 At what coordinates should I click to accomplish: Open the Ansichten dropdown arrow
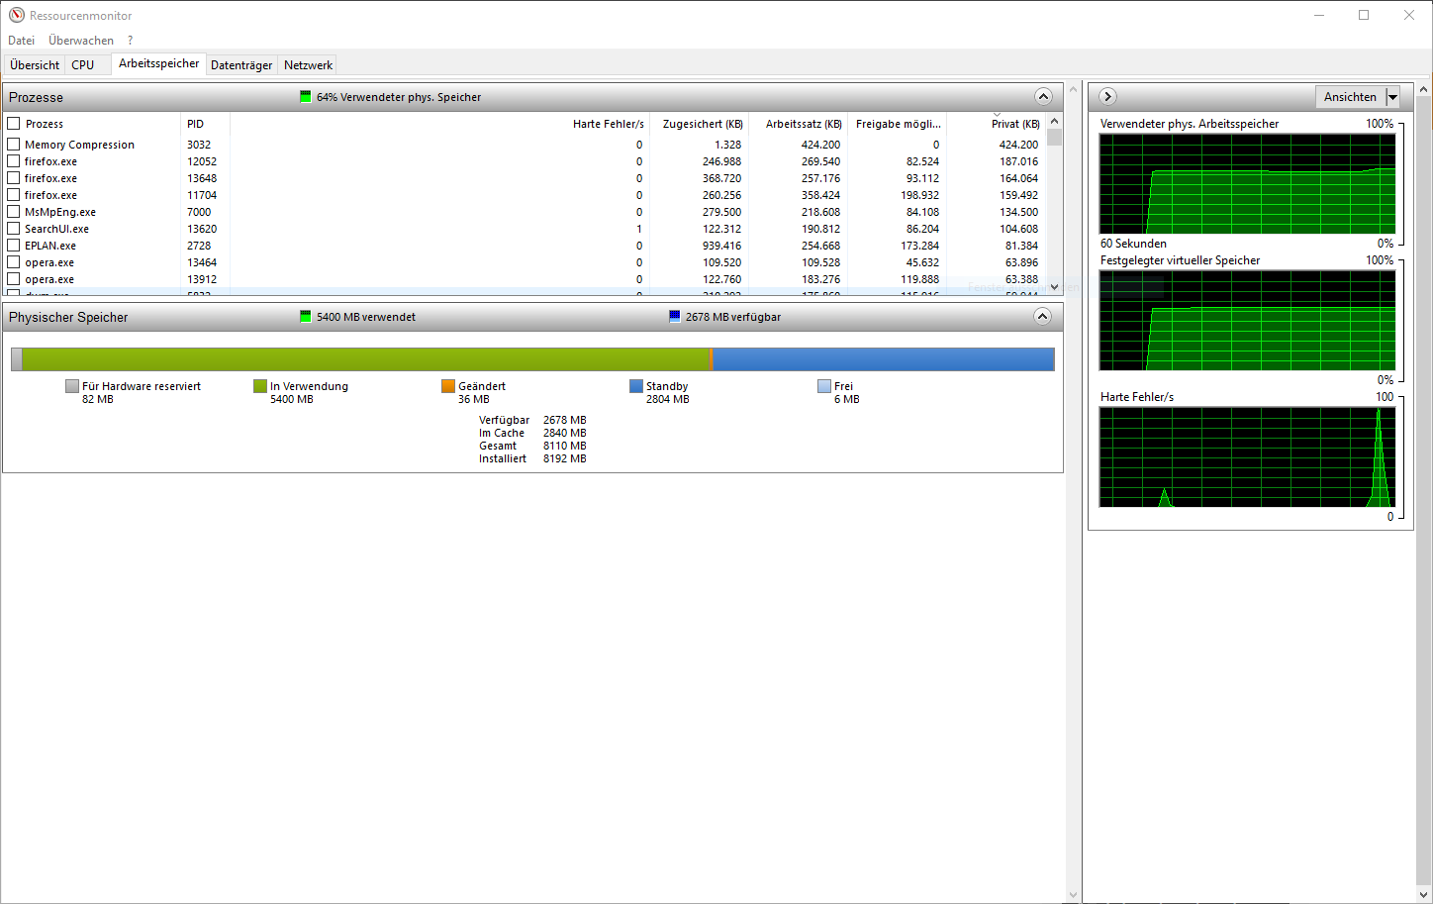1393,96
